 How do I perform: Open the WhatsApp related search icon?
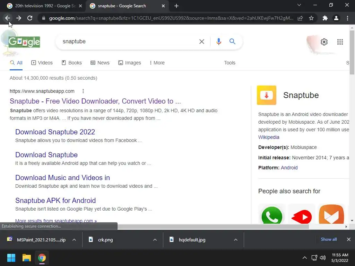click(x=272, y=215)
